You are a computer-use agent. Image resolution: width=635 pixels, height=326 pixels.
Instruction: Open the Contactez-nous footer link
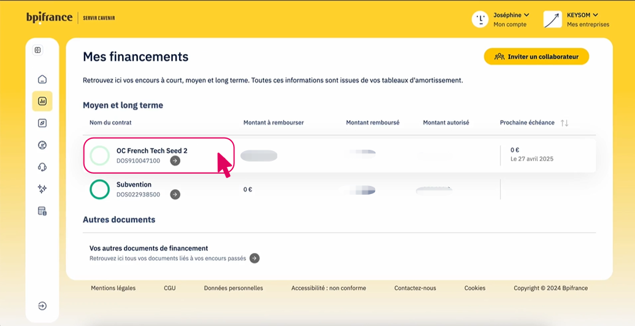pyautogui.click(x=415, y=288)
